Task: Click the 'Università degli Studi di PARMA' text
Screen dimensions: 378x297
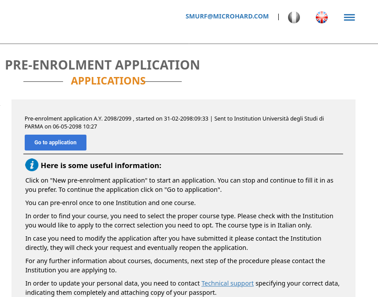Action: pos(174,122)
